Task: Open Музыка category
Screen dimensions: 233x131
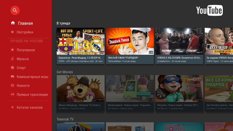Action: 23,59
